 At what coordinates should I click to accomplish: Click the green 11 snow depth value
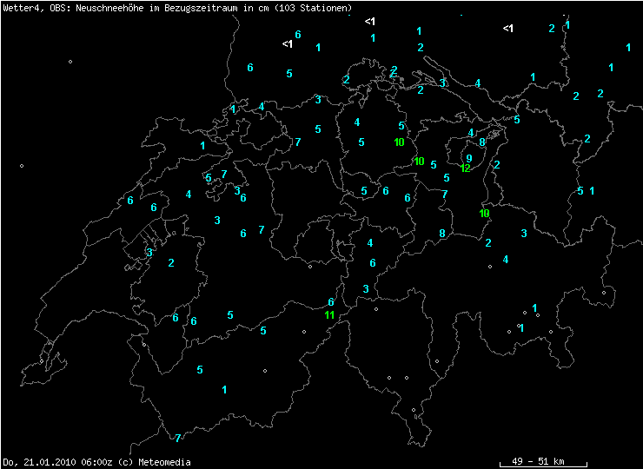329,314
